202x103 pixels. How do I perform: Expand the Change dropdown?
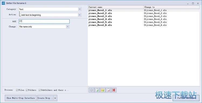pyautogui.click(x=68, y=26)
